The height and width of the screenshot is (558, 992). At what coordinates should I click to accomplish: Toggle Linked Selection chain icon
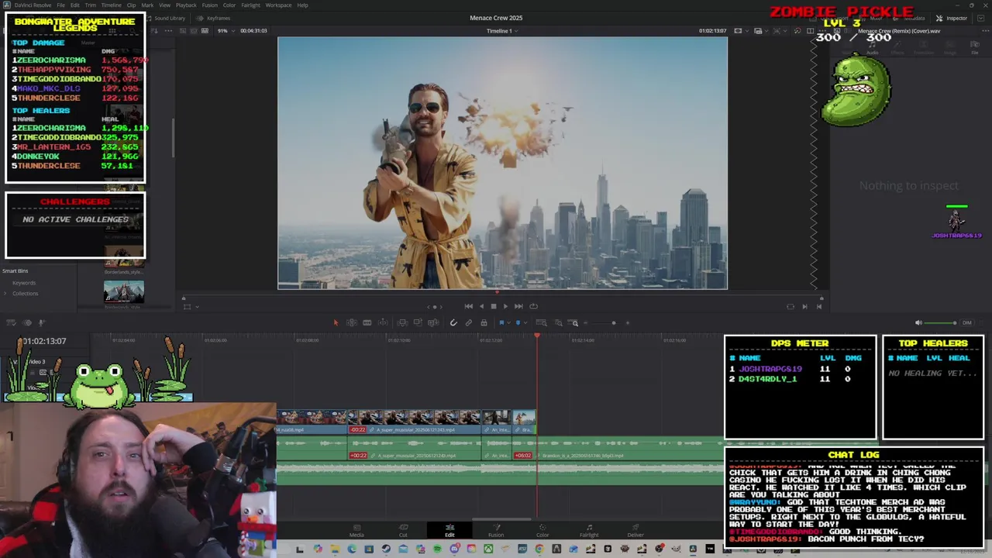coord(468,322)
